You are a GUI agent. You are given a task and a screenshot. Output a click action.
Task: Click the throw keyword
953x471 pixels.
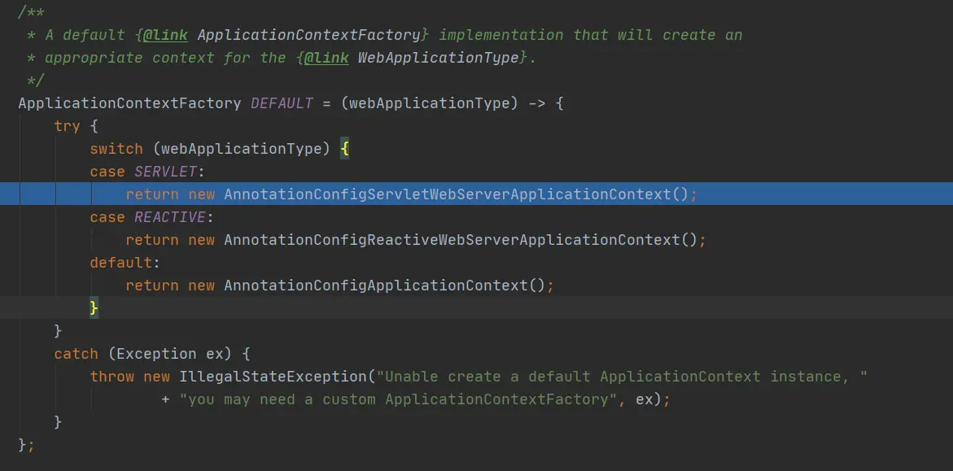tap(111, 377)
